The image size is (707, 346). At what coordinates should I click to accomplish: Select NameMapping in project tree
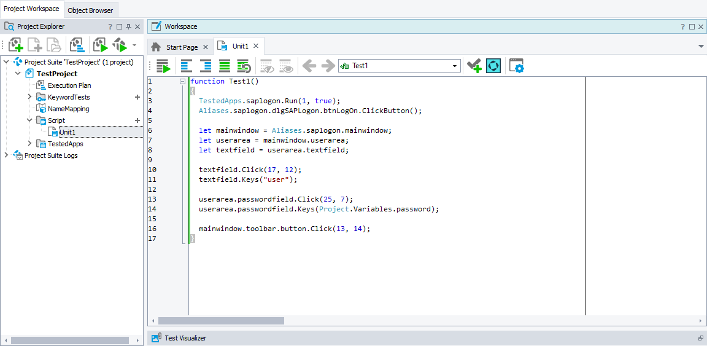coord(68,109)
